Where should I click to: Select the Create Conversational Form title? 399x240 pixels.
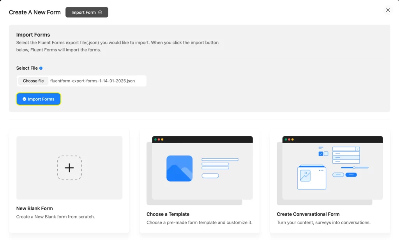(308, 214)
